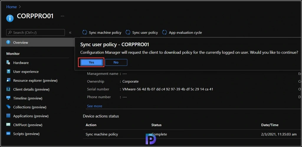The height and width of the screenshot is (147, 302).
Task: Click the Timeline icon in the sidebar
Action: point(8,98)
